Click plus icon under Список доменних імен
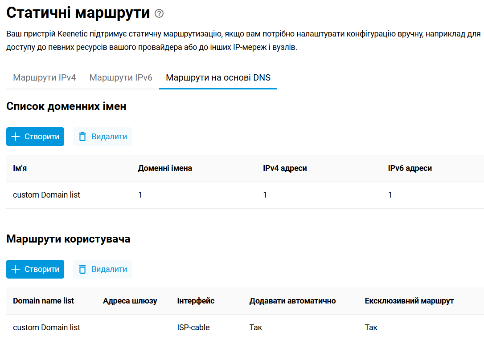 pos(16,137)
